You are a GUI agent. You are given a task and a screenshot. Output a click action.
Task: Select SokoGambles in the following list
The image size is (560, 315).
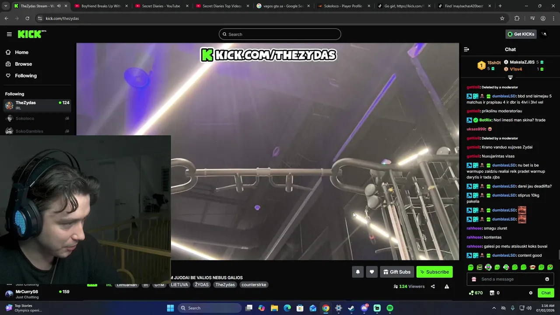[37, 131]
